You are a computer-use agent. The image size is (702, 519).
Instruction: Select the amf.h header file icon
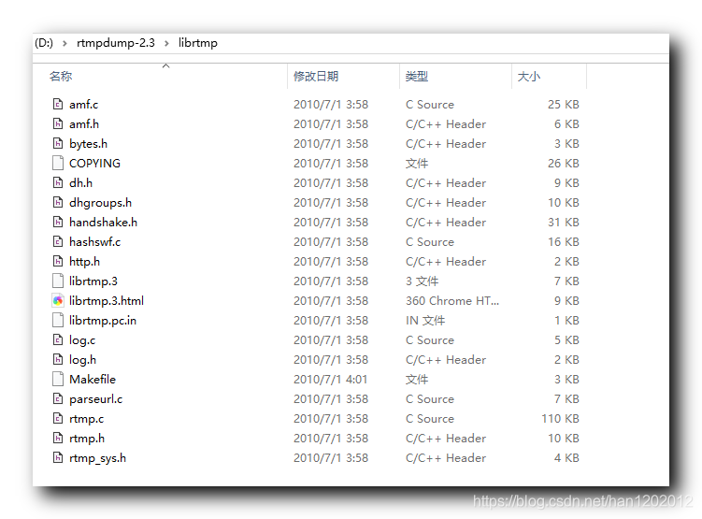coord(58,124)
